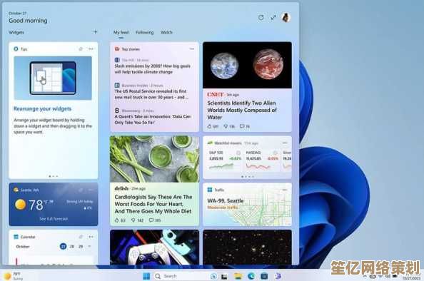Read 'Scientists Identify Two Alien Worlds' headline
Image resolution: width=424 pixels, height=281 pixels.
pos(242,110)
